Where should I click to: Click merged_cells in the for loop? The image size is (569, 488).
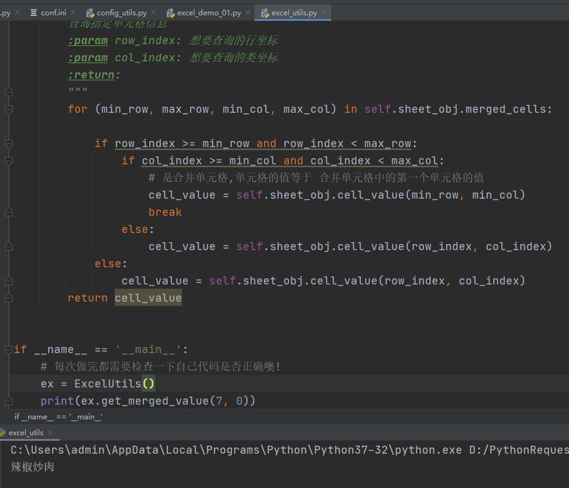point(505,109)
